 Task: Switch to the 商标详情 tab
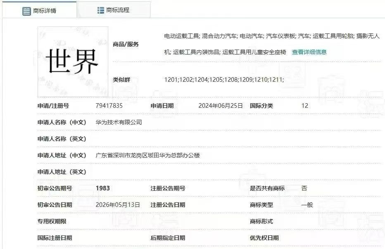pyautogui.click(x=39, y=10)
